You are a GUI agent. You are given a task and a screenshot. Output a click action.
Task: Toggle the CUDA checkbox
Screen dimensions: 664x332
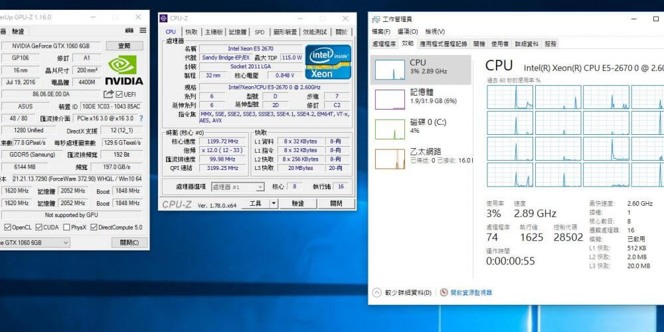(x=39, y=227)
